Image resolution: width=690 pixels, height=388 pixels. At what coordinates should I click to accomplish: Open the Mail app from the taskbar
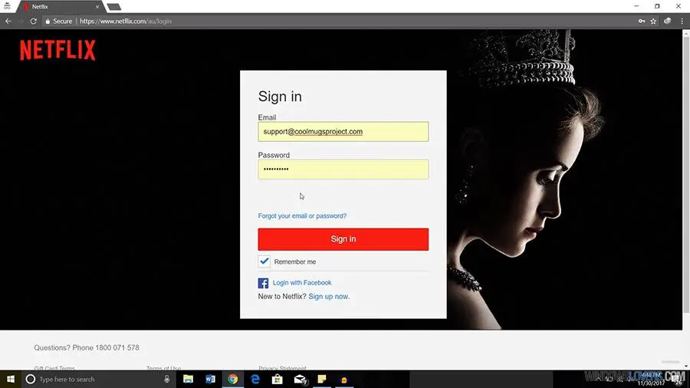(x=300, y=380)
